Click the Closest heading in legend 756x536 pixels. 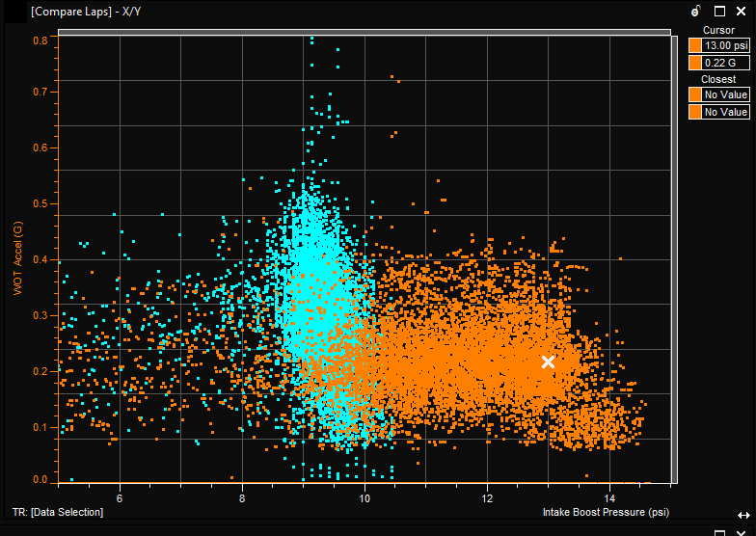coord(718,80)
